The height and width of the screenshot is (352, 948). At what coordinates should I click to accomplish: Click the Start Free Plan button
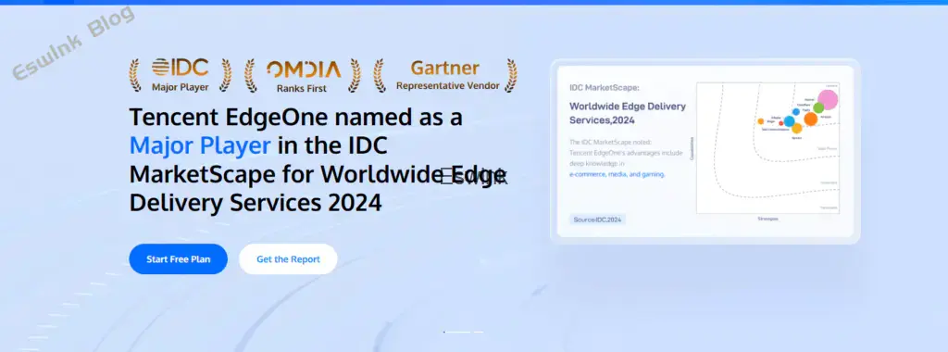[x=179, y=258]
